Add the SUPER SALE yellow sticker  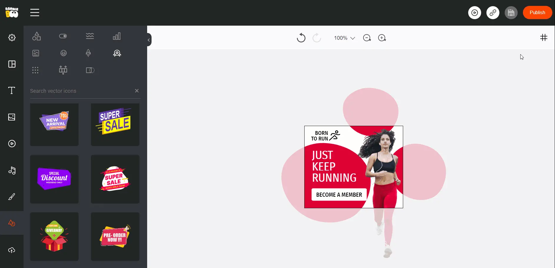point(115,124)
